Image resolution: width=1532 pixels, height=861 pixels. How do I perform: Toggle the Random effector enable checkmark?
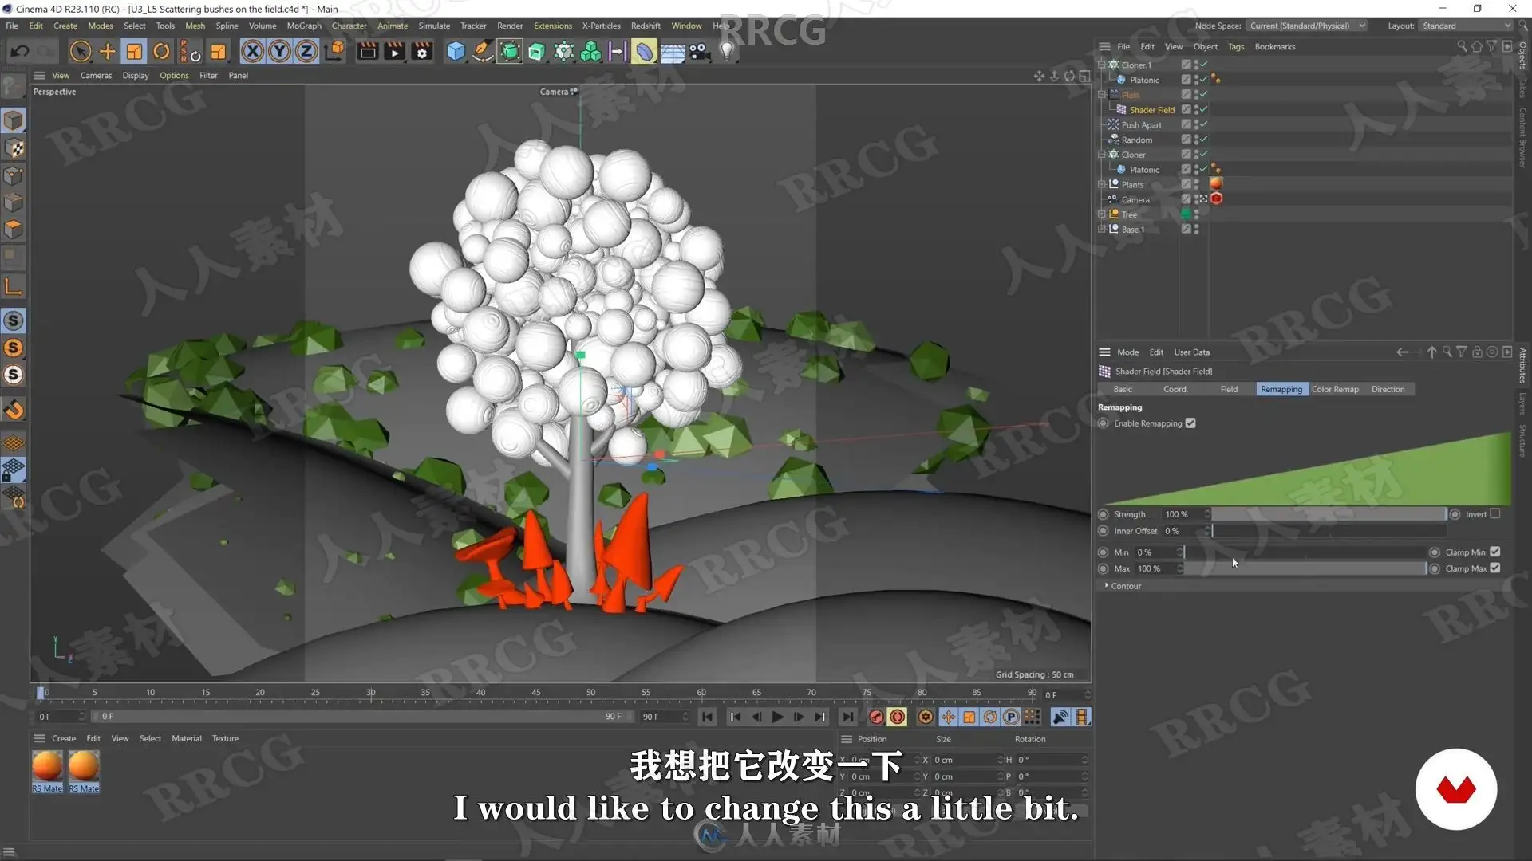point(1203,140)
